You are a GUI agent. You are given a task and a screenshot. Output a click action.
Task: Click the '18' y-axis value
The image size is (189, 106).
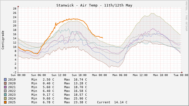(x=15, y=30)
